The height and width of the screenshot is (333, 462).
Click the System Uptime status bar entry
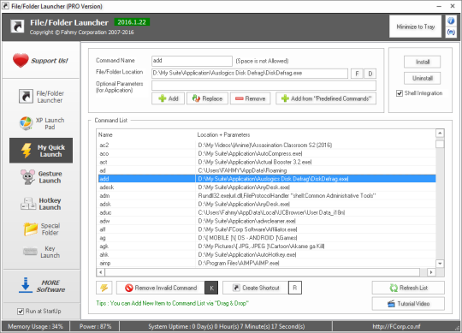pos(226,326)
